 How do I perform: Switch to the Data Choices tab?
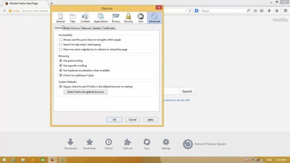pyautogui.click(x=72, y=28)
